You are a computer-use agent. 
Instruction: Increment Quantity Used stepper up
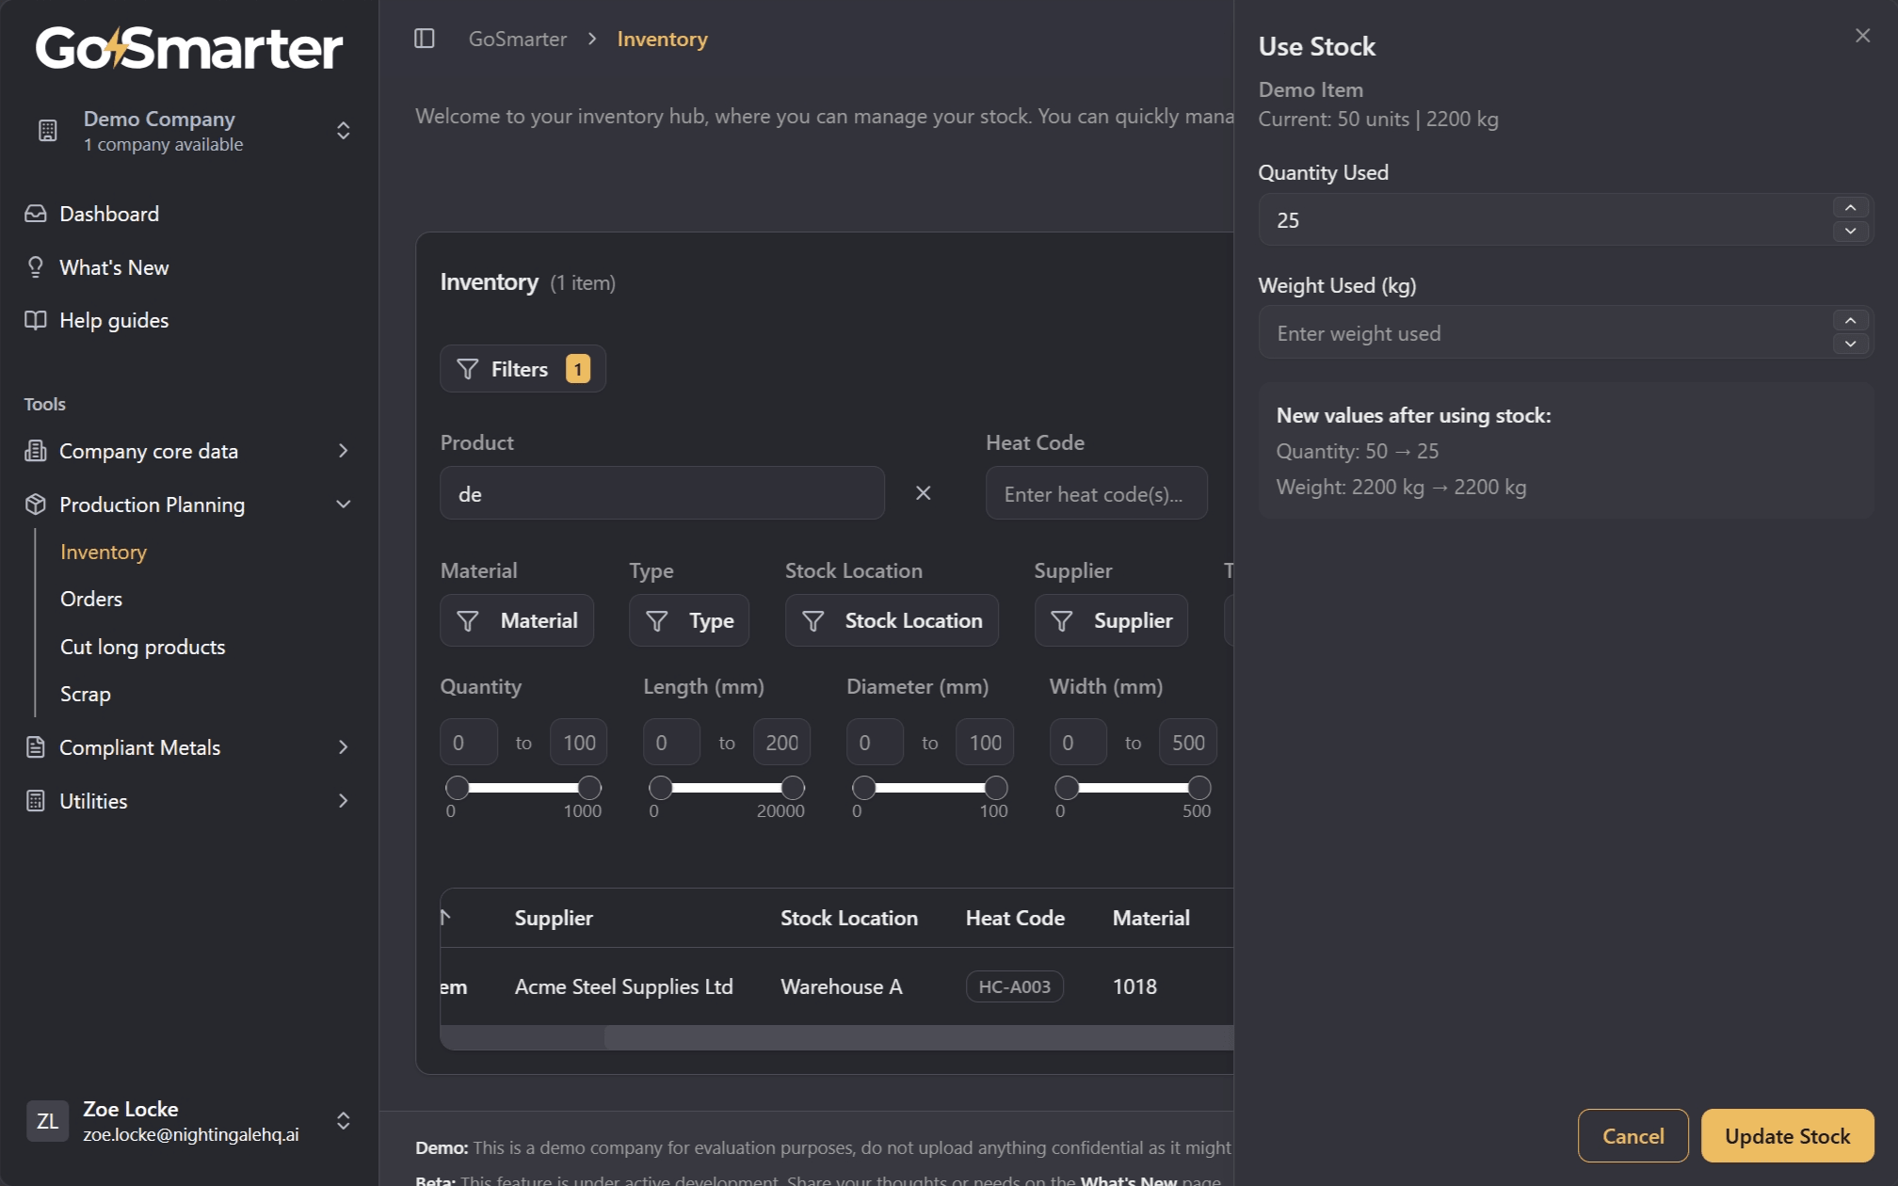point(1850,208)
